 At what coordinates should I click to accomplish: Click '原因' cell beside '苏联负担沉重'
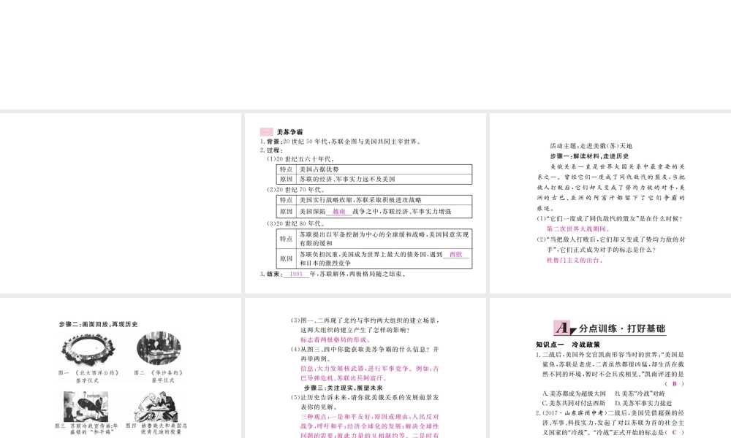point(287,259)
